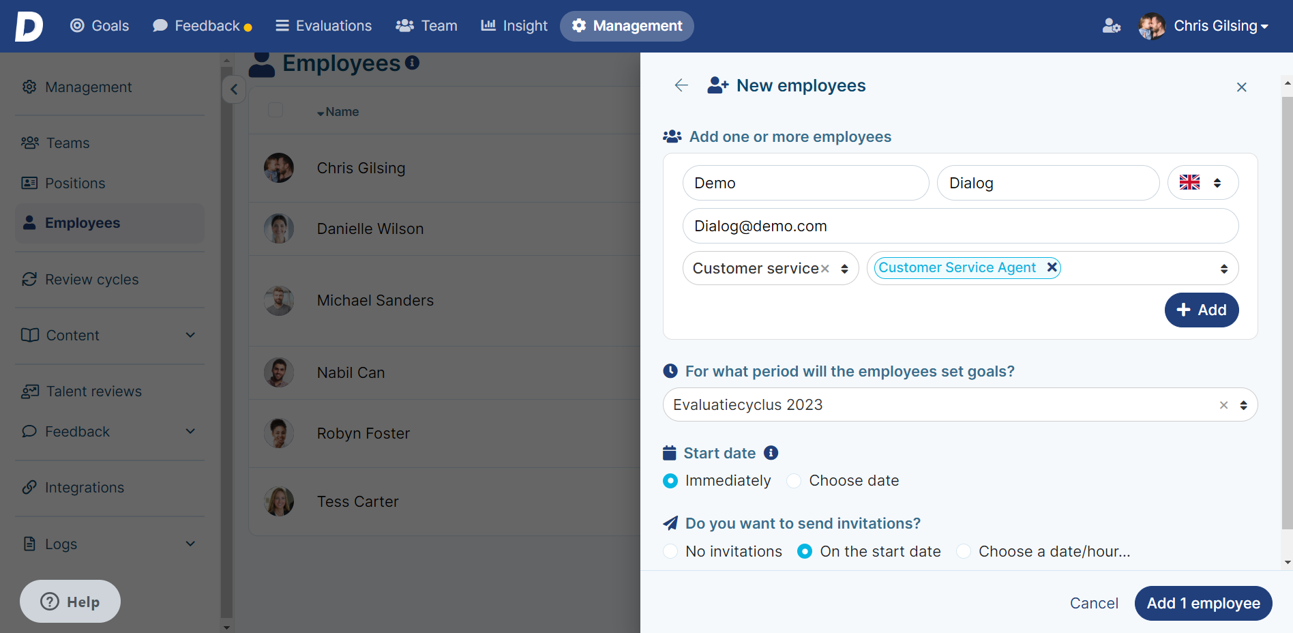The width and height of the screenshot is (1293, 633).
Task: Click the Start date info icon
Action: click(771, 453)
